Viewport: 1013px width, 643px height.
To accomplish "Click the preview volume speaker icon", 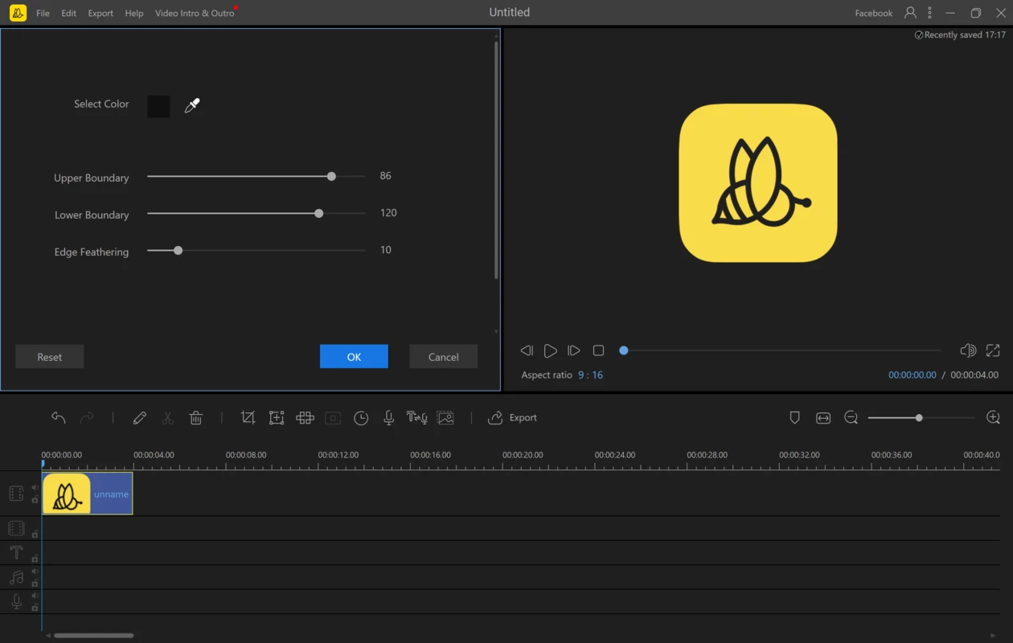I will pyautogui.click(x=968, y=350).
